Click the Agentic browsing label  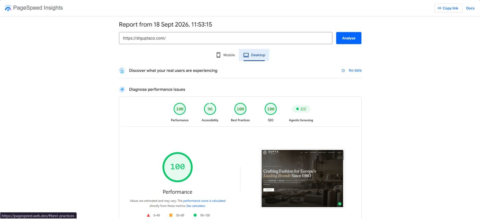click(x=301, y=120)
